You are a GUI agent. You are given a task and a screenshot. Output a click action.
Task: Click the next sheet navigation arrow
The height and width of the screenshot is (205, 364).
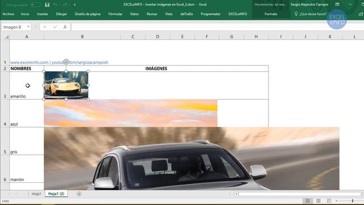tap(16, 194)
